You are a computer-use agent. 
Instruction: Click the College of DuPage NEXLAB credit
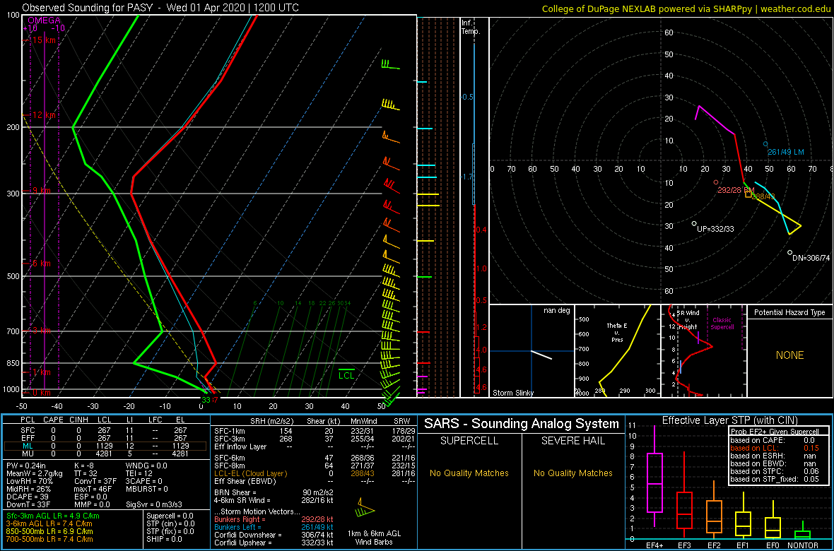point(686,8)
